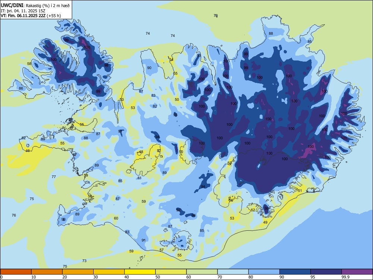Click the 'UWC/DINI' title text

click(12, 5)
